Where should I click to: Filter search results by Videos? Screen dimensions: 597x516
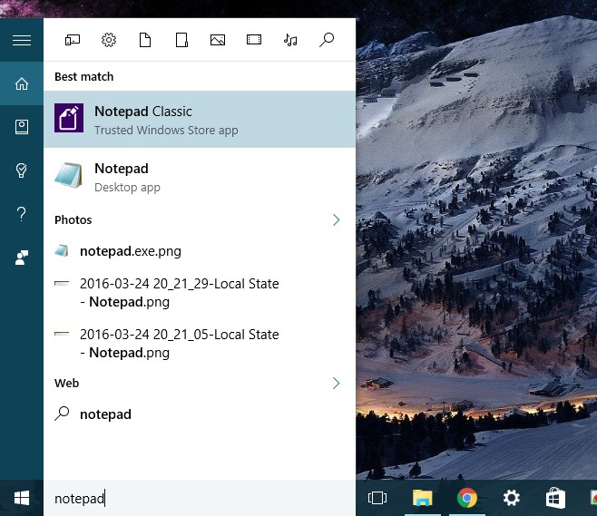point(254,40)
